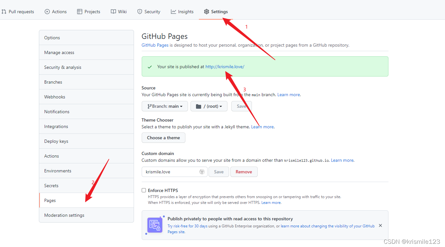445x247 pixels.
Task: Click the red Remove button
Action: (x=244, y=172)
